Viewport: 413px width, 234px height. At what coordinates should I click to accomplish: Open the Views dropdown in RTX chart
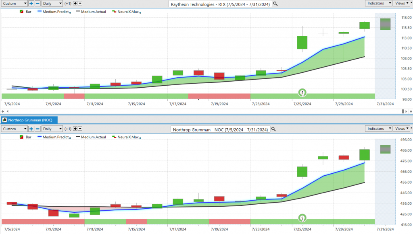point(401,3)
